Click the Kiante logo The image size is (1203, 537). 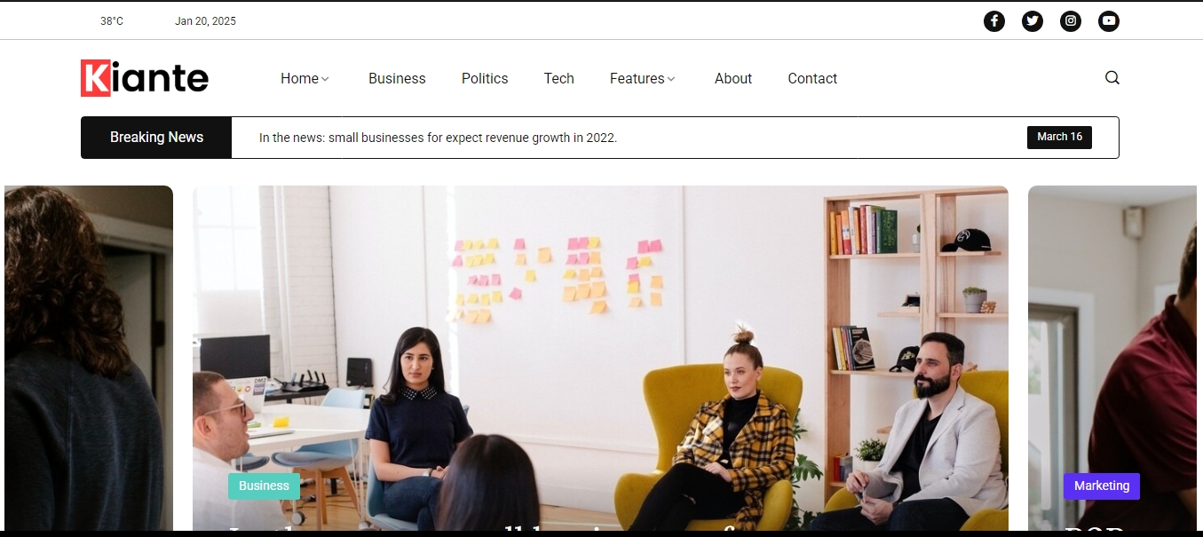[145, 78]
